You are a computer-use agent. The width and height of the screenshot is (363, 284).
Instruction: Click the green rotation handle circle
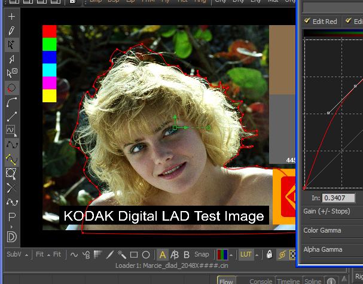(208, 127)
